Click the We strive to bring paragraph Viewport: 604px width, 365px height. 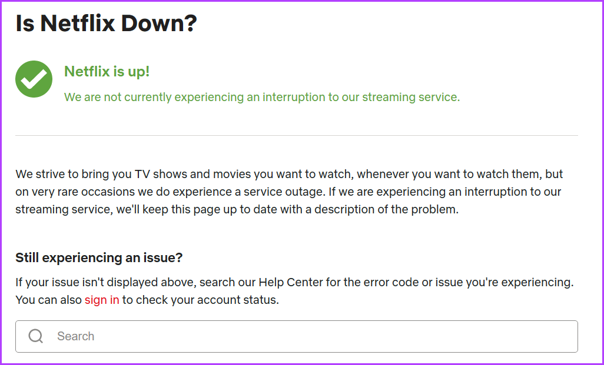tap(289, 192)
